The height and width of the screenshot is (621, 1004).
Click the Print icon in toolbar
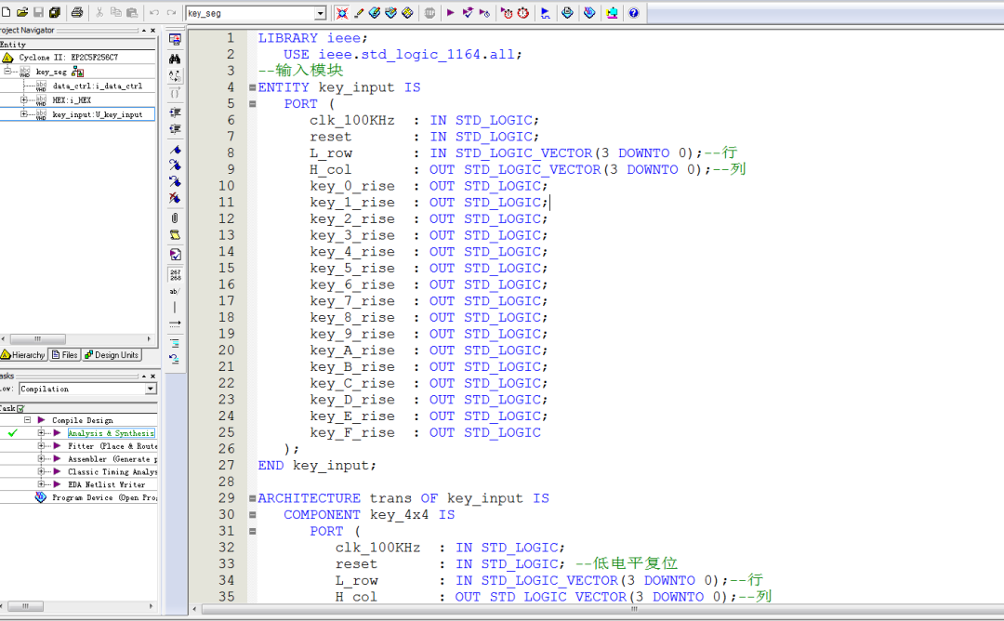pos(77,13)
